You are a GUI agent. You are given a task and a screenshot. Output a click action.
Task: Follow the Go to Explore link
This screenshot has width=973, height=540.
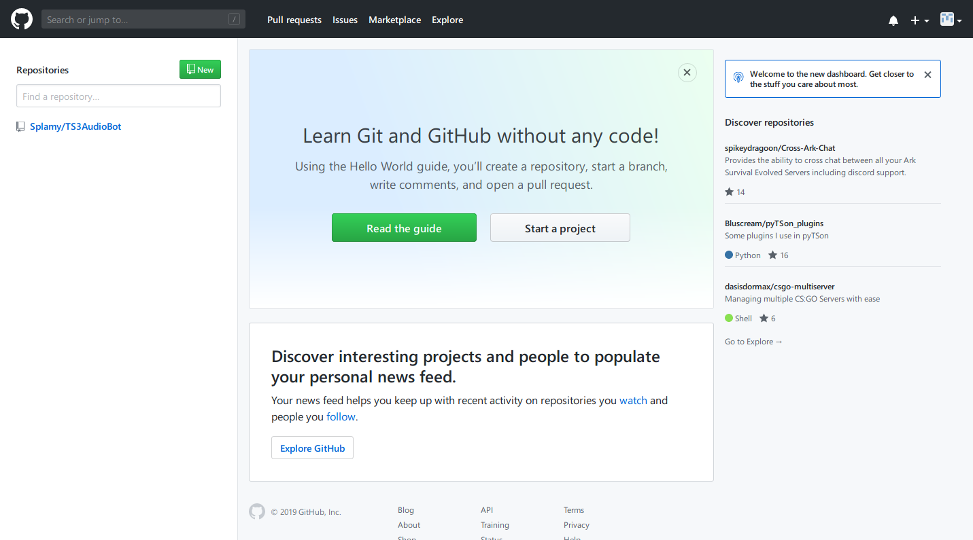pos(753,342)
